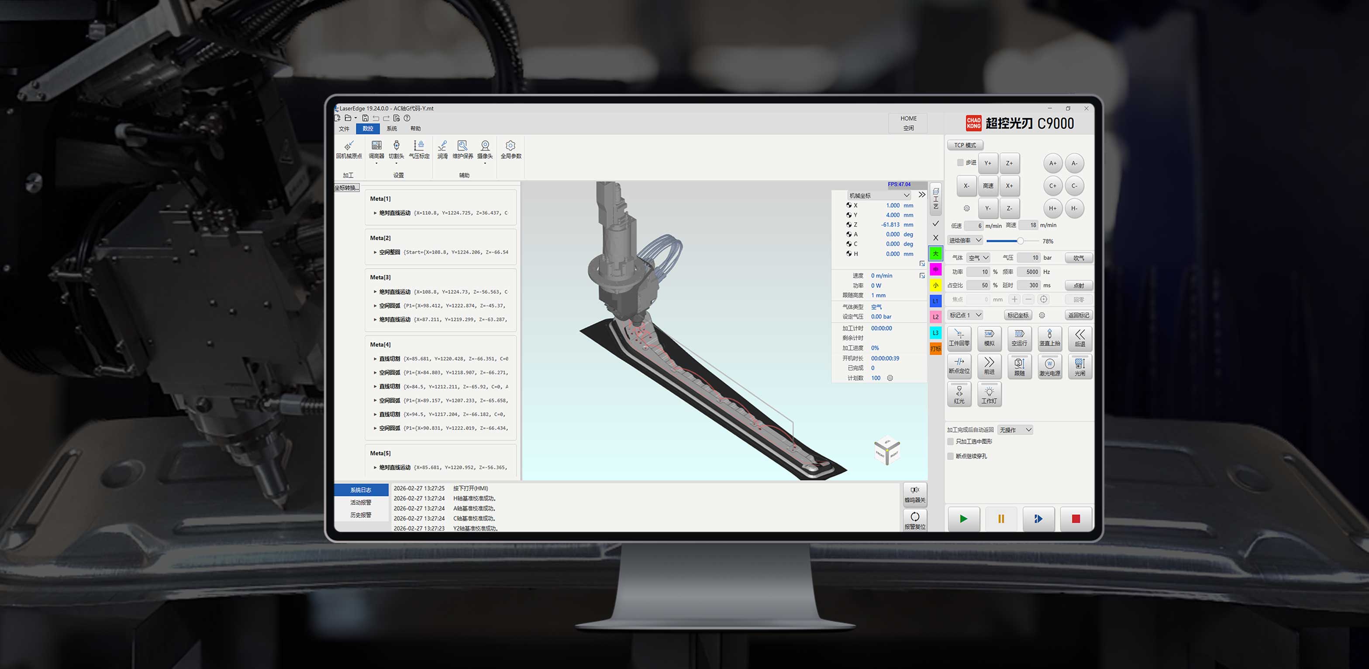This screenshot has height=669, width=1369.
Task: Open 全局参数 global parameters gear
Action: 510,149
